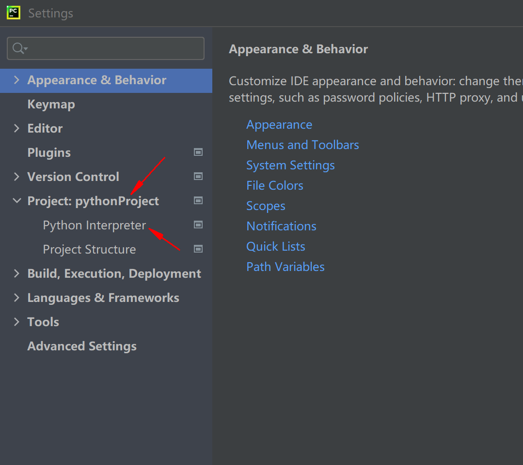Image resolution: width=523 pixels, height=465 pixels.
Task: Click project-level icon beside Plugins
Action: click(x=198, y=152)
